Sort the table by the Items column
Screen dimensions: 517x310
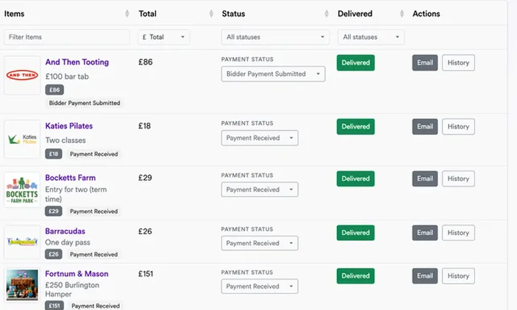tap(127, 14)
